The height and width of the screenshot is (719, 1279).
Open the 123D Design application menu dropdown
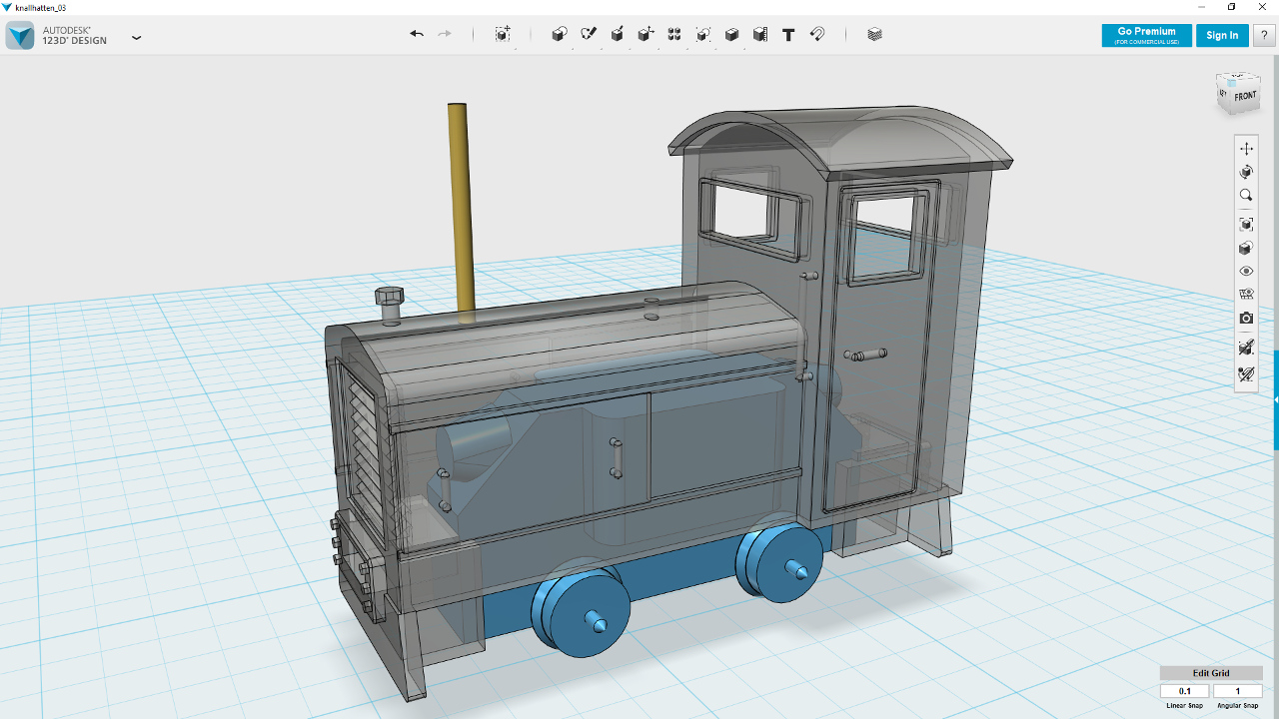click(137, 38)
